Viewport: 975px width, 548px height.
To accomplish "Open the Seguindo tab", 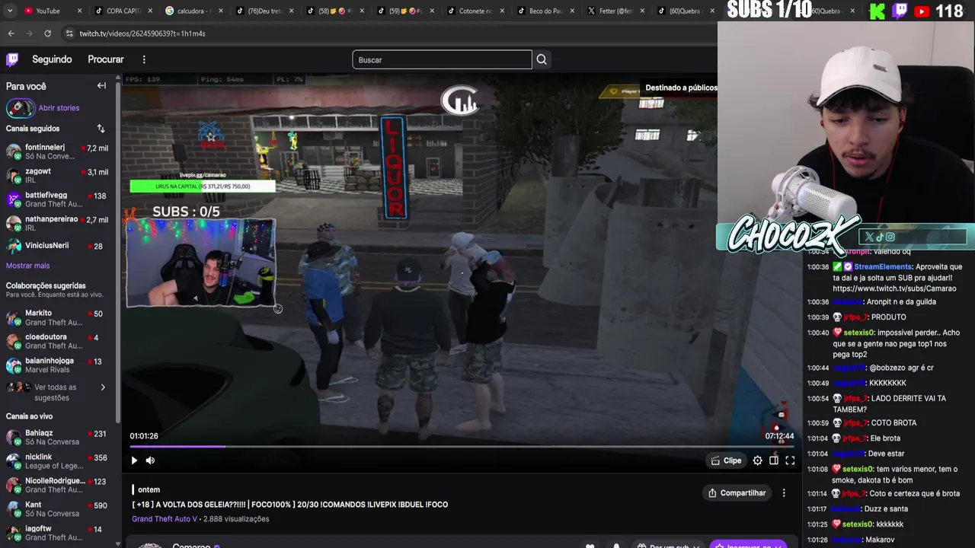I will coord(52,59).
